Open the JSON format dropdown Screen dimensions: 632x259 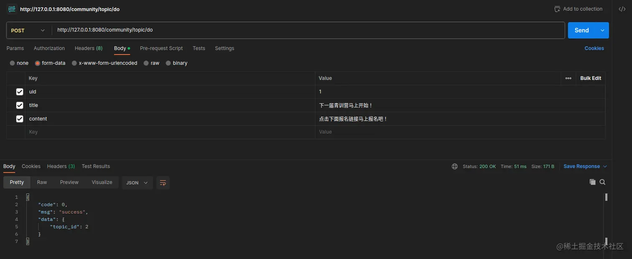[x=138, y=183]
